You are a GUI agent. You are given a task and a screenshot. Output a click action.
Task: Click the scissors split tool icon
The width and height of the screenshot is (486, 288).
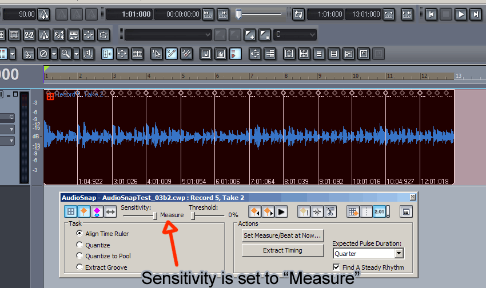28,54
